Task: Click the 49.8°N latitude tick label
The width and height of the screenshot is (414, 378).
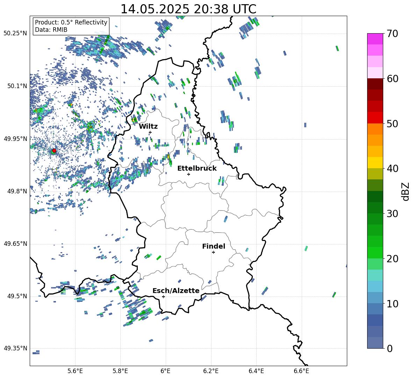Action: (17, 191)
